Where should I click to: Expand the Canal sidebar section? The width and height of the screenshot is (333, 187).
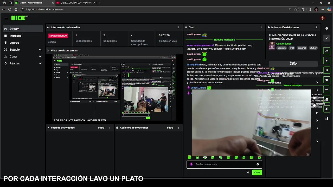40,56
